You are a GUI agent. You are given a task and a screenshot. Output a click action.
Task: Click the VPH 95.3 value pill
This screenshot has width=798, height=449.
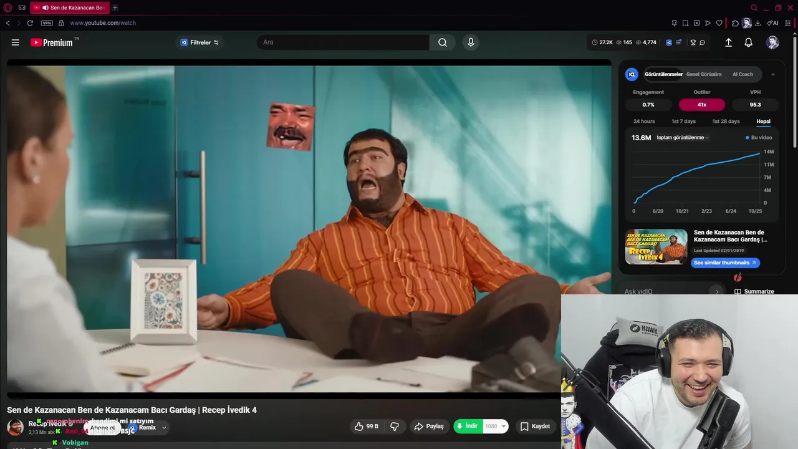point(755,105)
